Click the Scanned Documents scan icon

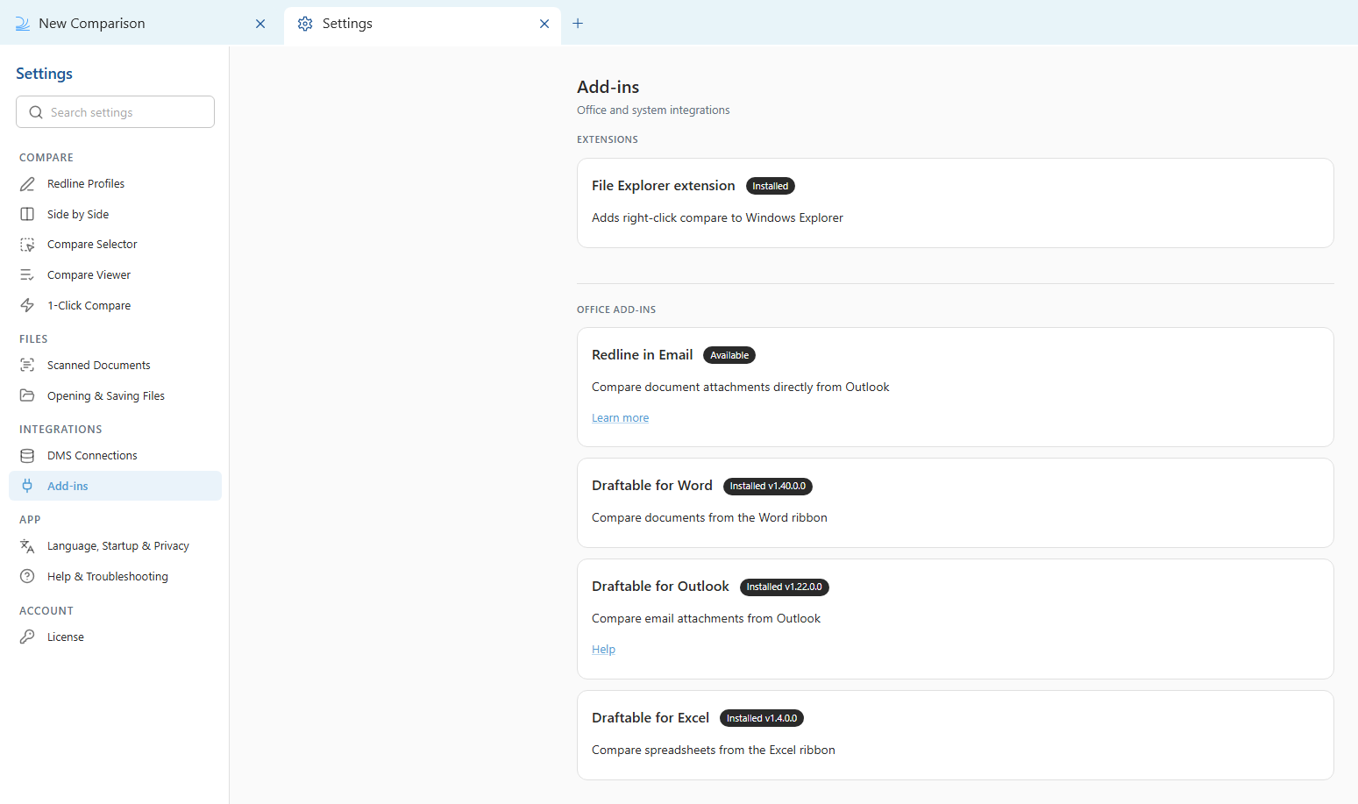[27, 366]
